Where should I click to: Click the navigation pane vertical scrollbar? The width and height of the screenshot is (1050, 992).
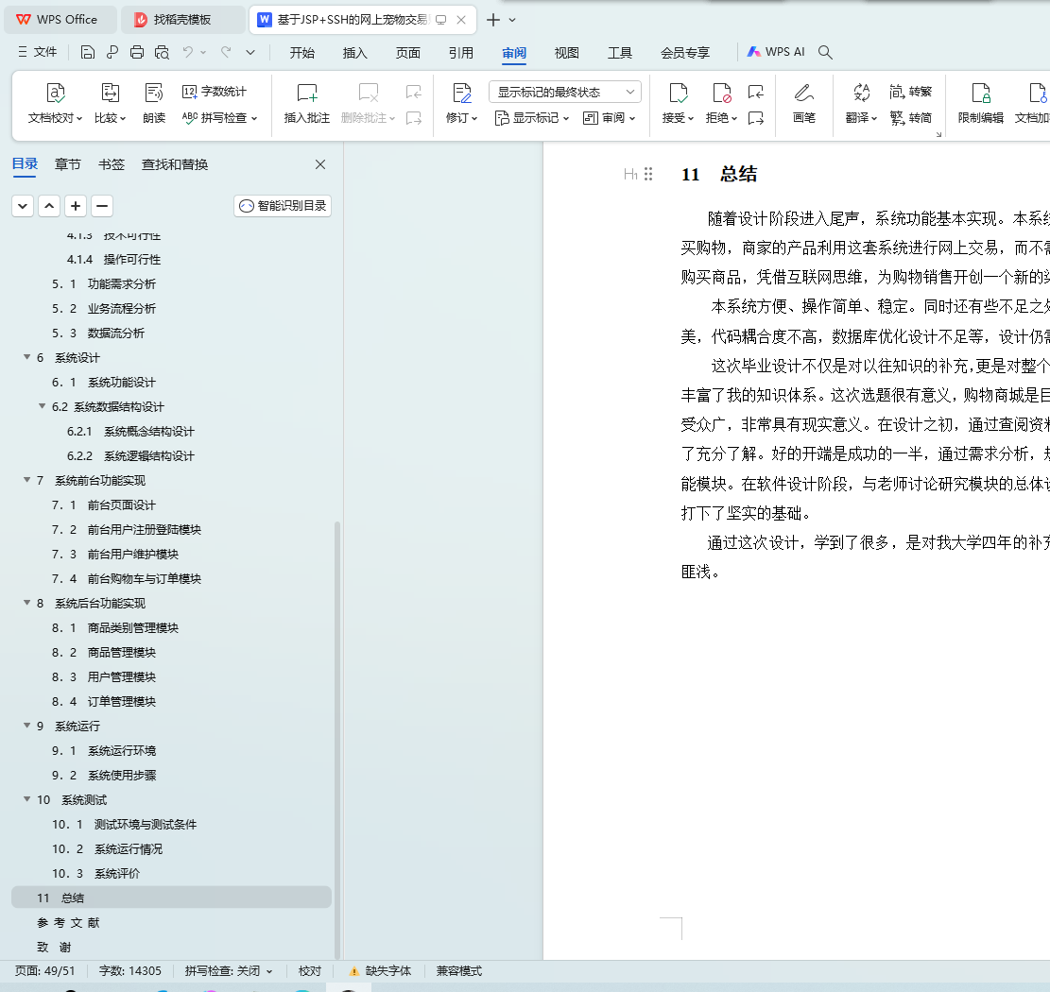coord(336,740)
